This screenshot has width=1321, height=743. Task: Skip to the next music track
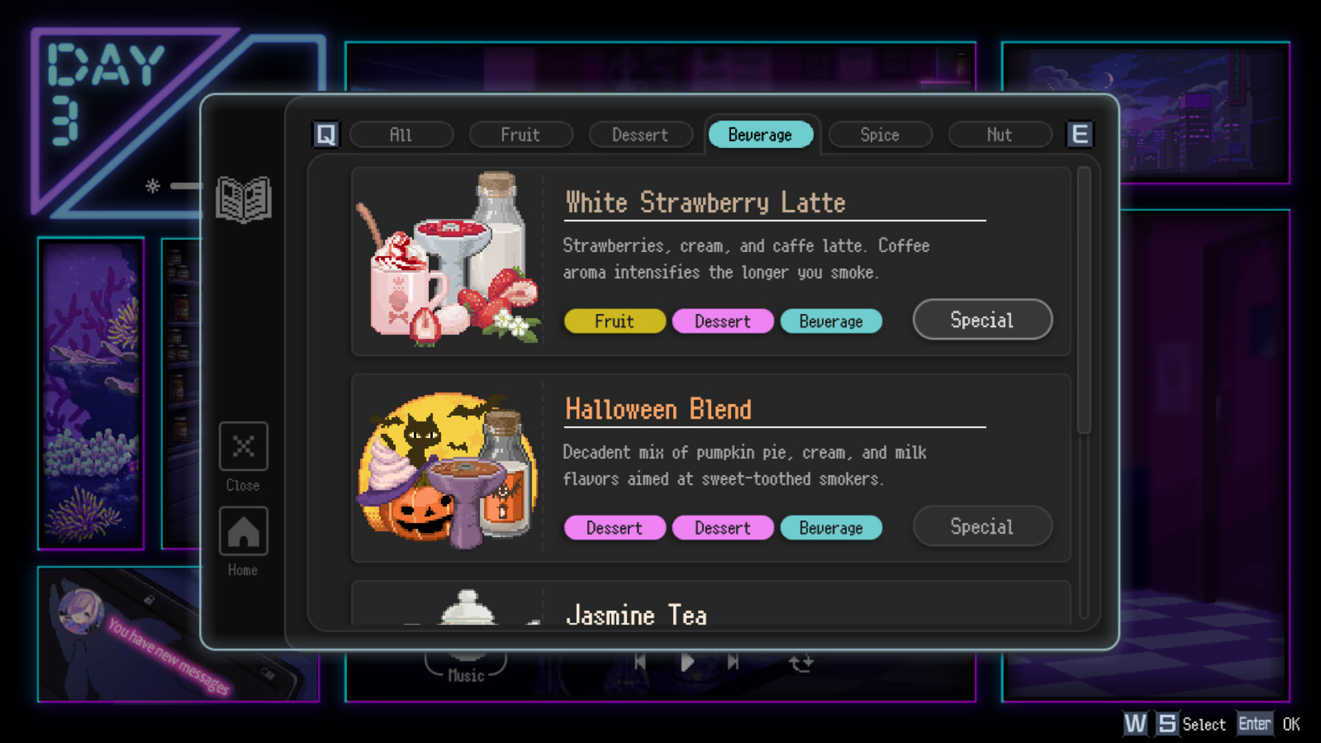pos(733,662)
